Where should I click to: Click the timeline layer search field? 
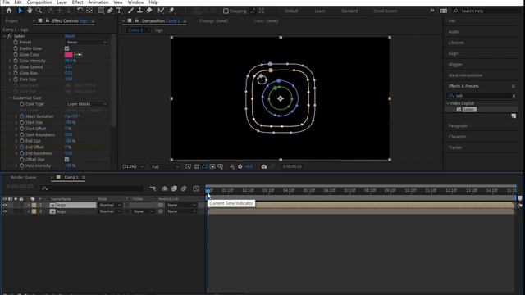click(91, 188)
